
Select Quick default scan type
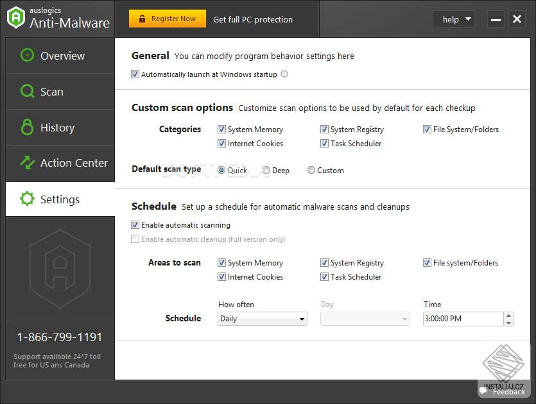pyautogui.click(x=221, y=170)
